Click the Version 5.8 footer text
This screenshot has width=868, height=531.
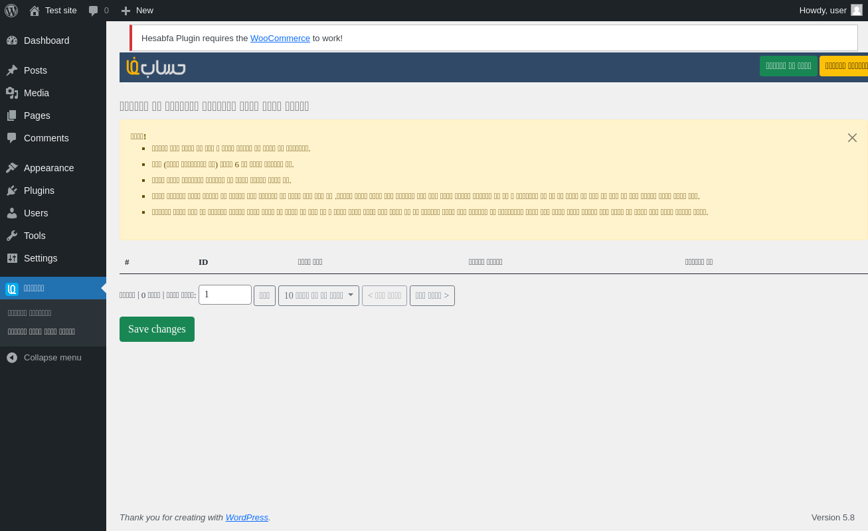[x=833, y=518]
